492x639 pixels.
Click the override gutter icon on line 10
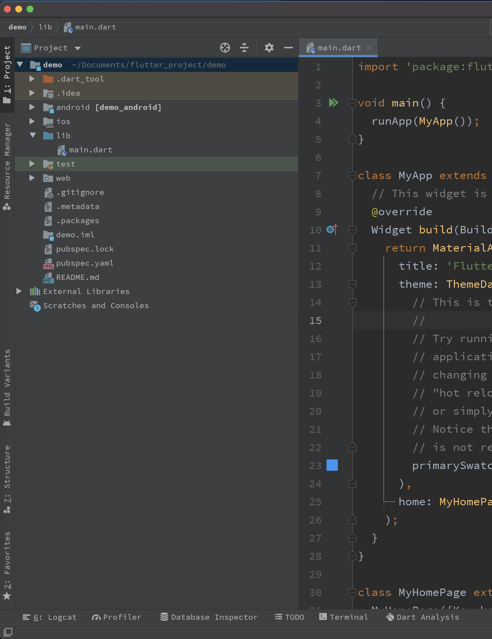pos(332,230)
